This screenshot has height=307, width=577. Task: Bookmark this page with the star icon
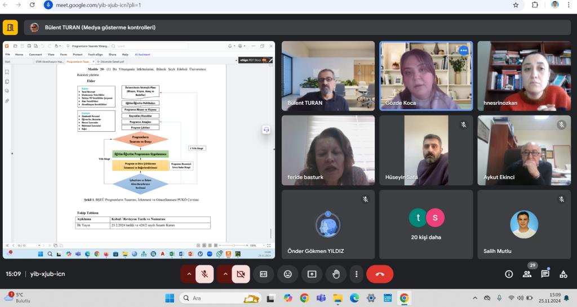pos(516,5)
